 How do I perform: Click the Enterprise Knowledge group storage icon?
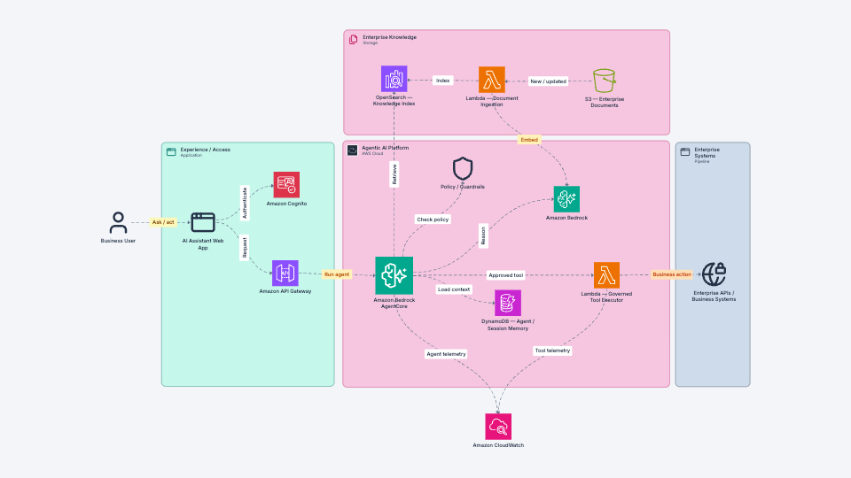[x=354, y=40]
